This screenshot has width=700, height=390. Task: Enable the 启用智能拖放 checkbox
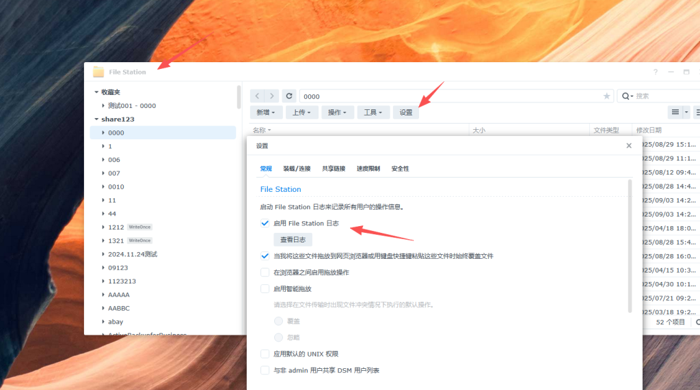(265, 289)
